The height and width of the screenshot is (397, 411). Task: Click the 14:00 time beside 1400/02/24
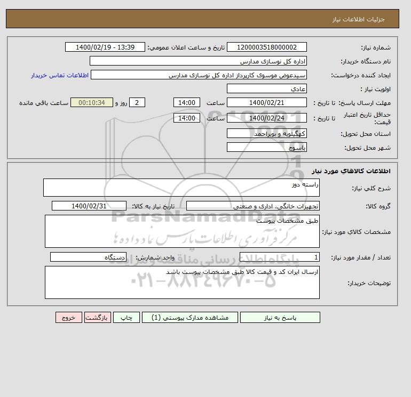[x=187, y=118]
